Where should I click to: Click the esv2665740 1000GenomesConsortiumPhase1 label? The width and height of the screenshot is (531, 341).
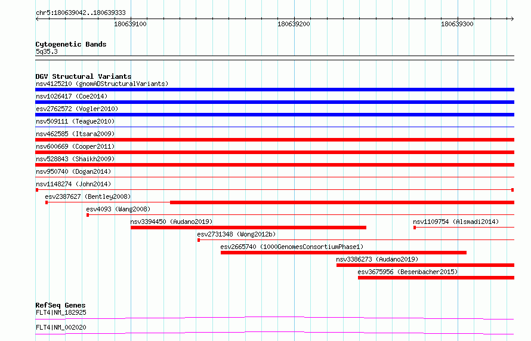tap(292, 247)
